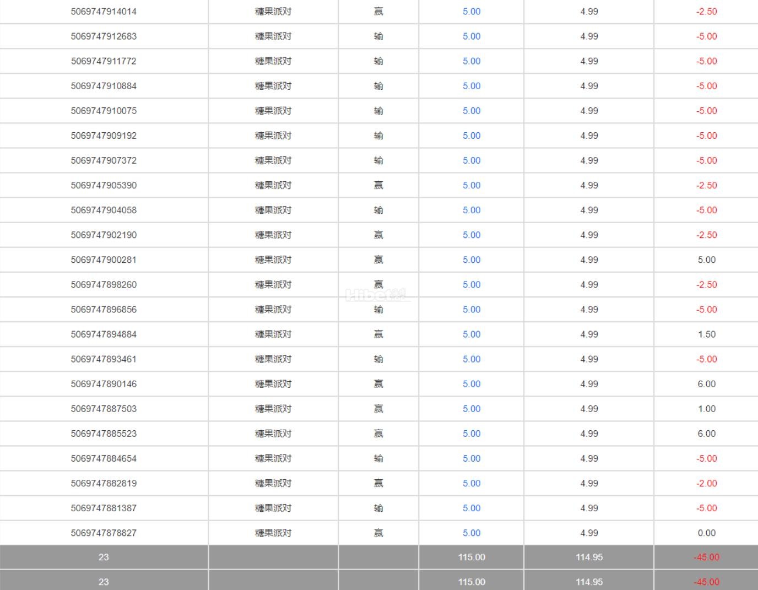The width and height of the screenshot is (758, 590).
Task: Open blue 5.00 link for order 5069747912683
Action: (472, 36)
